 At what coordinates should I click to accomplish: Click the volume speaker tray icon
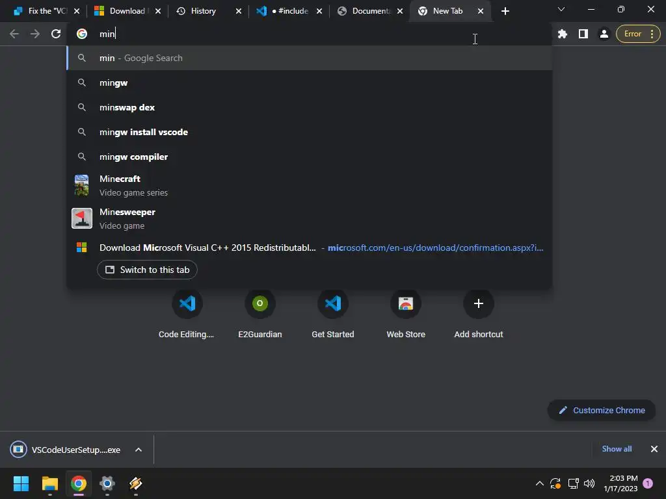tap(589, 483)
